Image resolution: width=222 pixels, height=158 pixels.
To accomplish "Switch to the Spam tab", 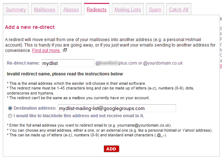I will pos(155,9).
